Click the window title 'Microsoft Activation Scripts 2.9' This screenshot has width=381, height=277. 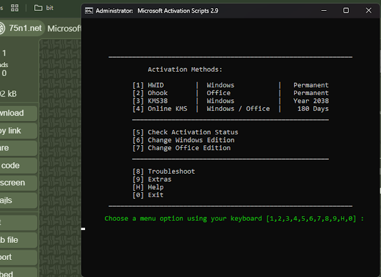pos(178,11)
